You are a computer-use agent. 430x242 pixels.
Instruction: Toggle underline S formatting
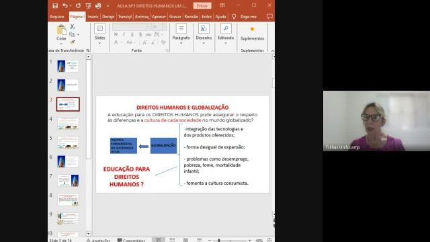coord(132,34)
